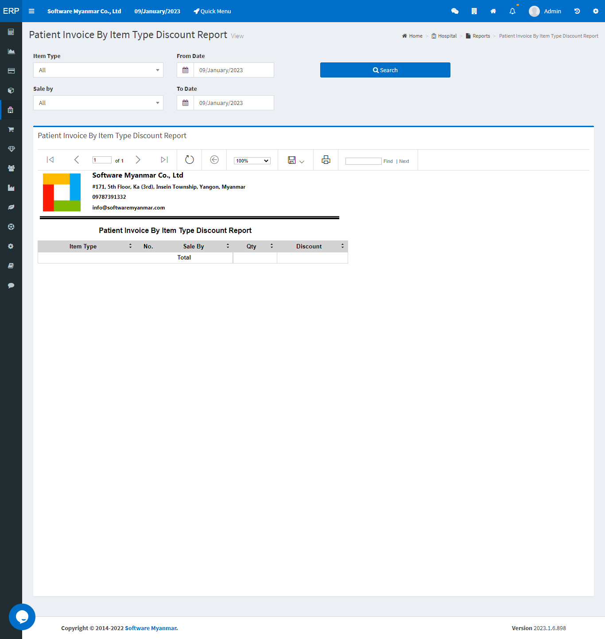Image resolution: width=605 pixels, height=639 pixels.
Task: Expand Sale by dropdown
Action: click(x=98, y=103)
